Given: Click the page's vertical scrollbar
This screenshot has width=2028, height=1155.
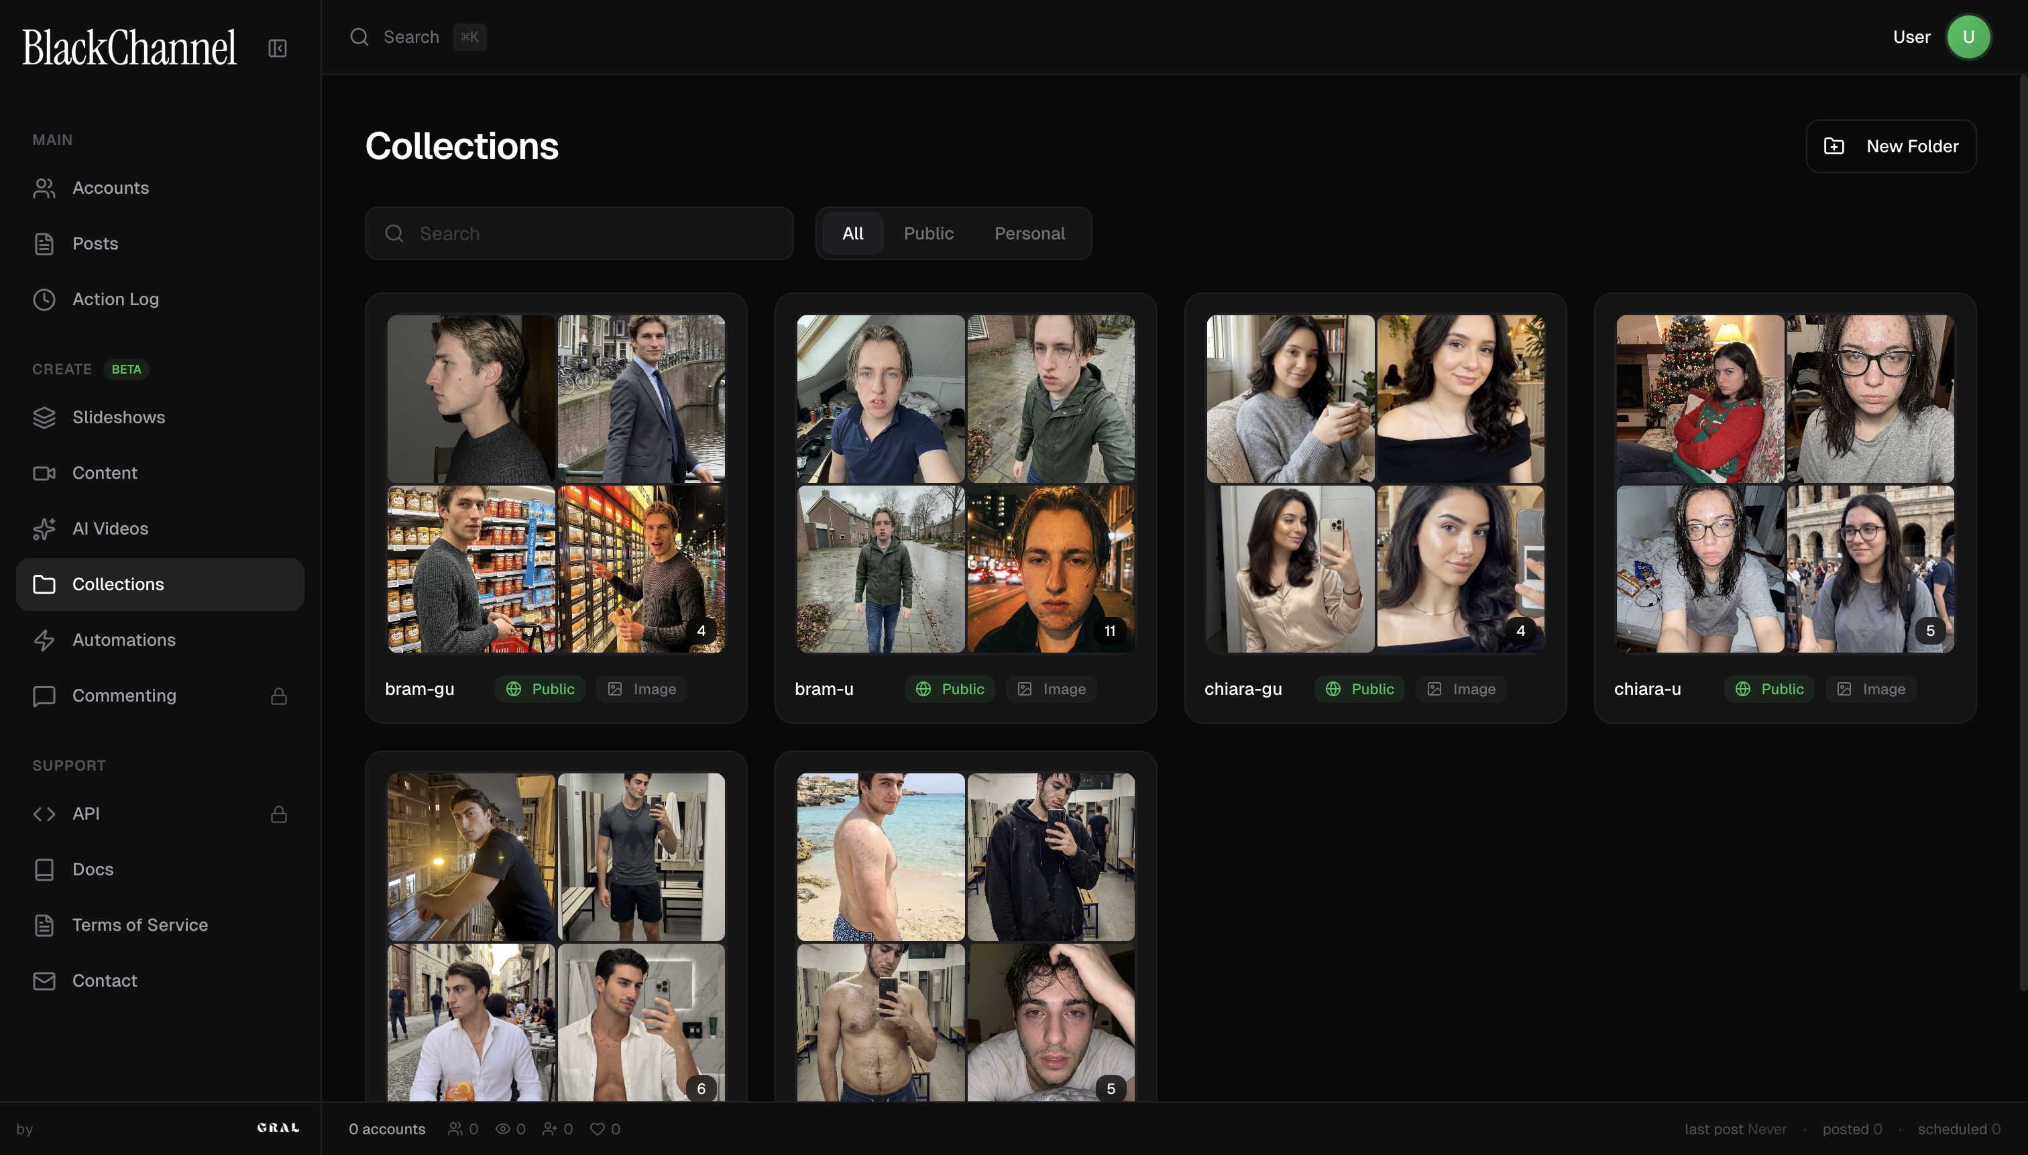Looking at the screenshot, I should click(2023, 531).
